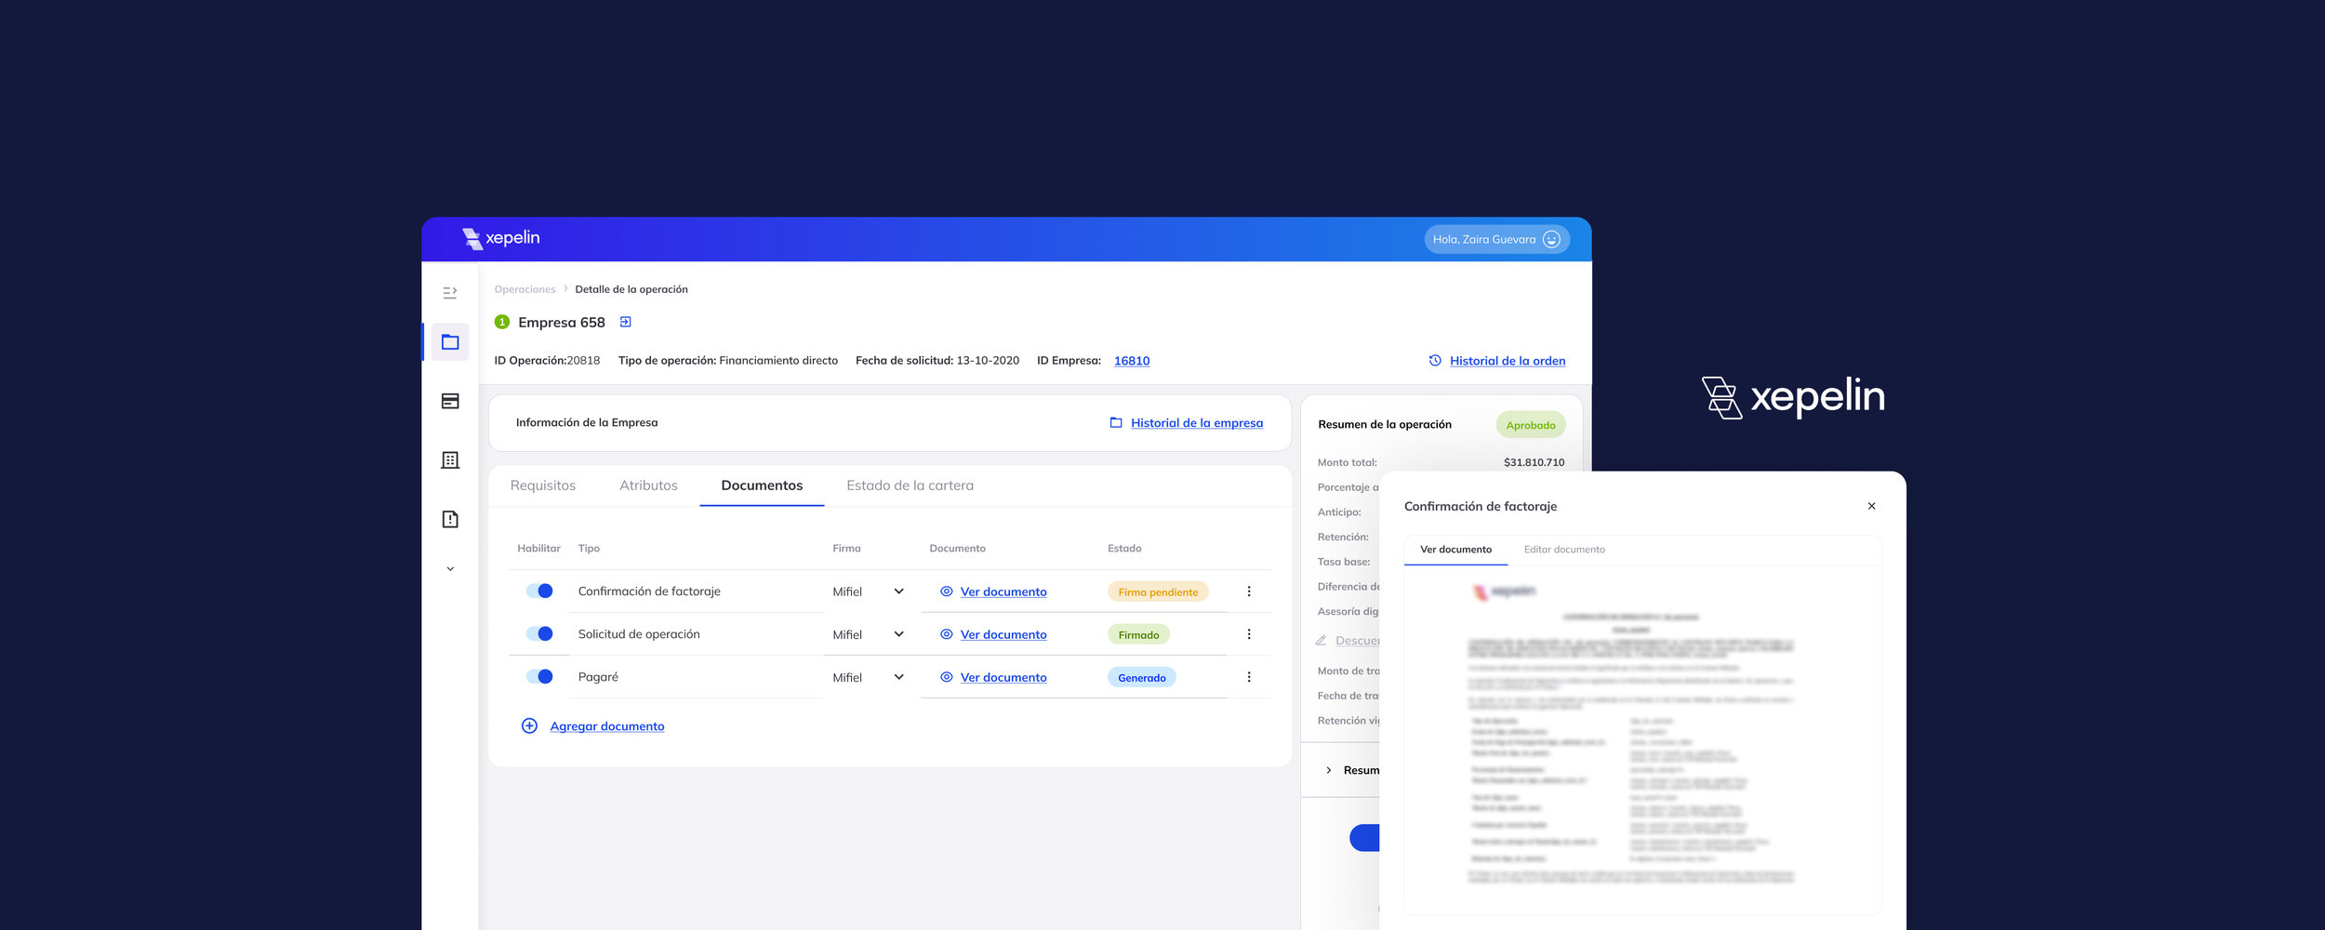Close the Confirmación de factoraje dialog
The image size is (2325, 930).
(x=1871, y=506)
